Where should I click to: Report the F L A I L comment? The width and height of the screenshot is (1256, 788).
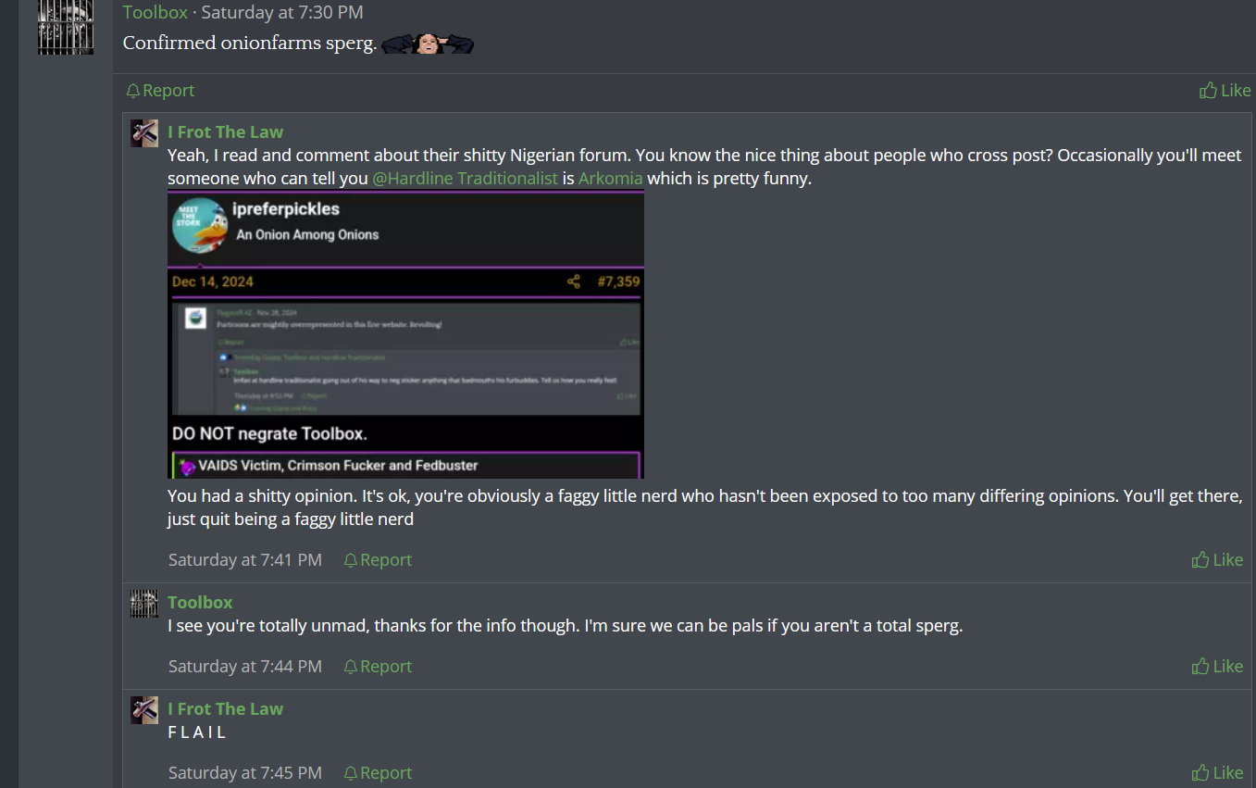[378, 773]
